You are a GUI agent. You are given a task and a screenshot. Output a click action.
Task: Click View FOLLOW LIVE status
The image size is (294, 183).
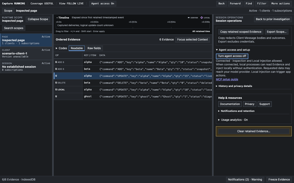pos(71,4)
